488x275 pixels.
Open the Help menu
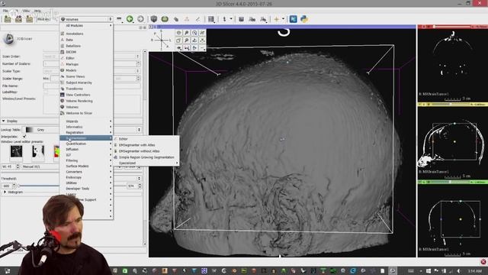[37, 11]
